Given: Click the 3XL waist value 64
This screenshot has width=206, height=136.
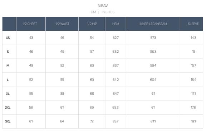Looking at the screenshot, I should click(62, 121).
